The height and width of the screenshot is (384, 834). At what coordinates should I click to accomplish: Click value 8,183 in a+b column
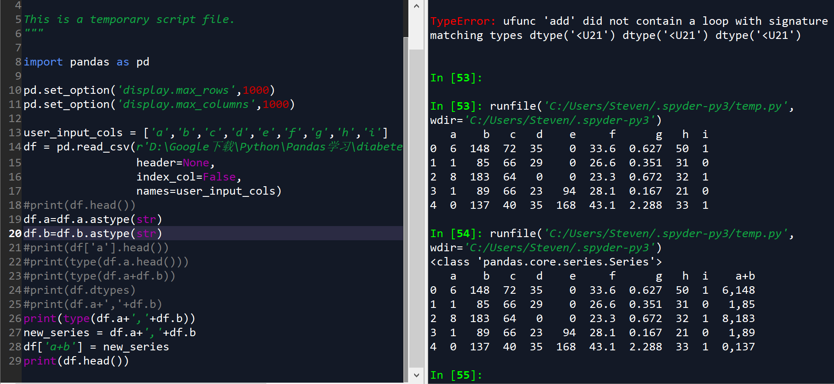(x=738, y=319)
